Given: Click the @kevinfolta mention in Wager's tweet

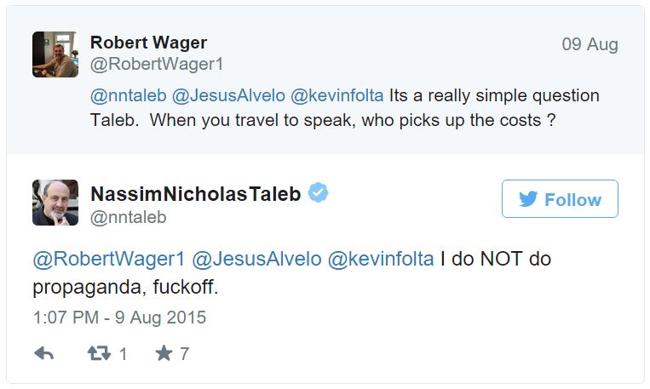Looking at the screenshot, I should pos(337,95).
